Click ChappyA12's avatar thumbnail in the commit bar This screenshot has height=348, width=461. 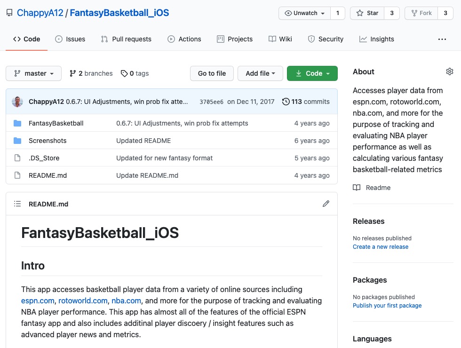(17, 101)
